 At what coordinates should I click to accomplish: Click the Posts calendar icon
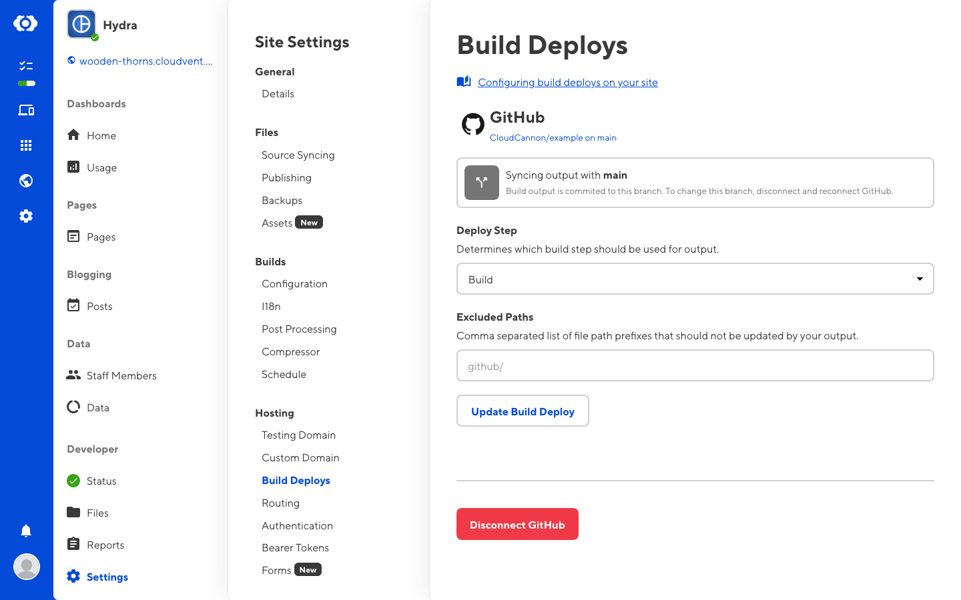[73, 305]
